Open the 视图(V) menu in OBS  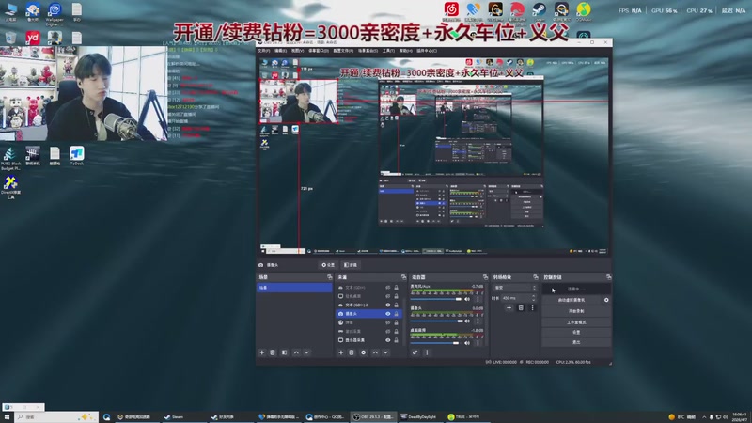297,51
